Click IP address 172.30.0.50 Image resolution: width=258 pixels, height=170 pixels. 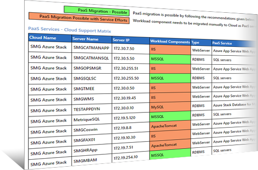[x=124, y=88]
